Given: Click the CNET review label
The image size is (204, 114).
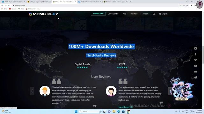Looking at the screenshot, I should point(122,64).
